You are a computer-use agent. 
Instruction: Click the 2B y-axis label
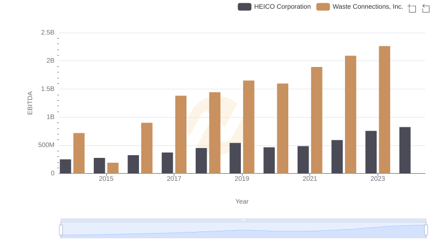click(x=51, y=60)
